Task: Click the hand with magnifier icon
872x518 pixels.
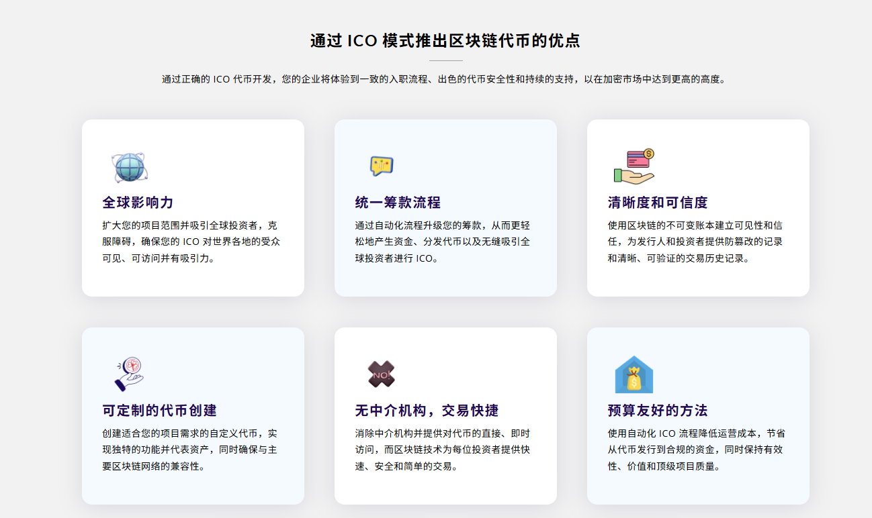Action: click(x=129, y=374)
